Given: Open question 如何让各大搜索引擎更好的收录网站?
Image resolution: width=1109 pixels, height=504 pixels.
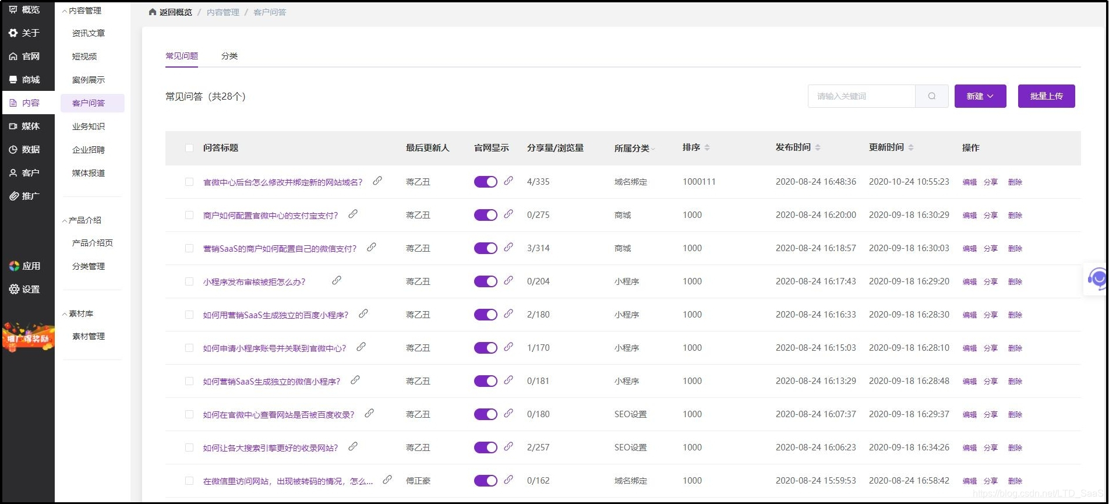Looking at the screenshot, I should (x=270, y=448).
